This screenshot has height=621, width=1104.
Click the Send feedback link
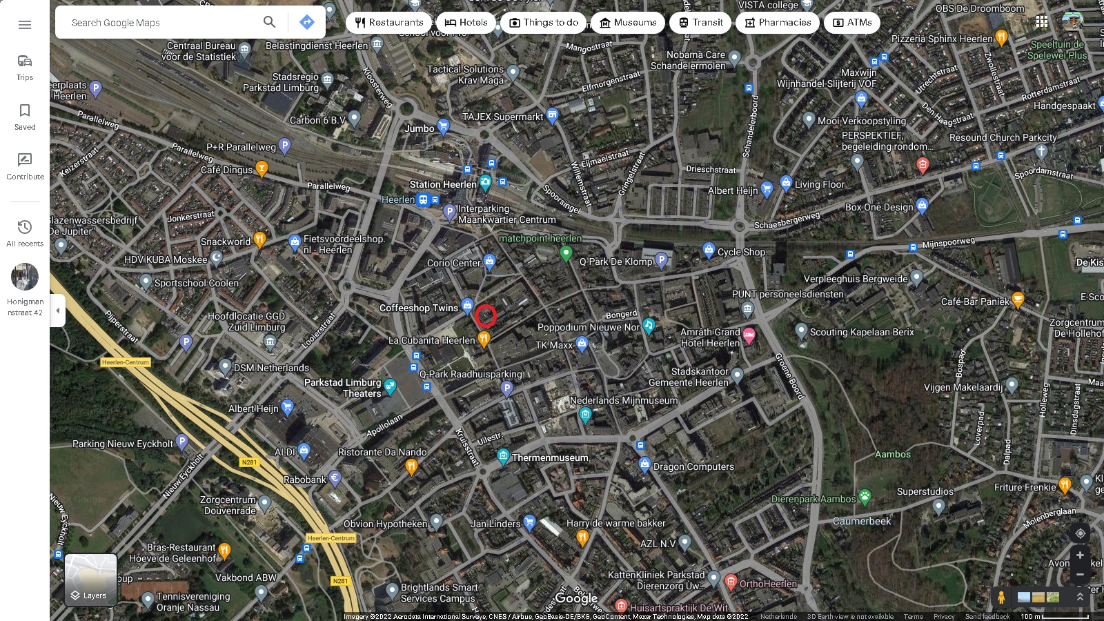pos(987,617)
